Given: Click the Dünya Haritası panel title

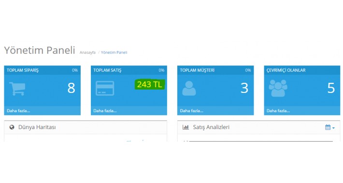Looking at the screenshot, I should (x=37, y=127).
